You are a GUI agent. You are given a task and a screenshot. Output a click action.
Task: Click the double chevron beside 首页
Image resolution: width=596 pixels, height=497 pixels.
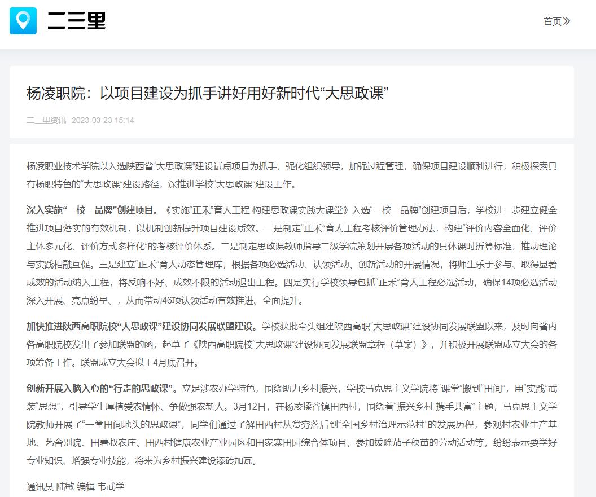567,21
